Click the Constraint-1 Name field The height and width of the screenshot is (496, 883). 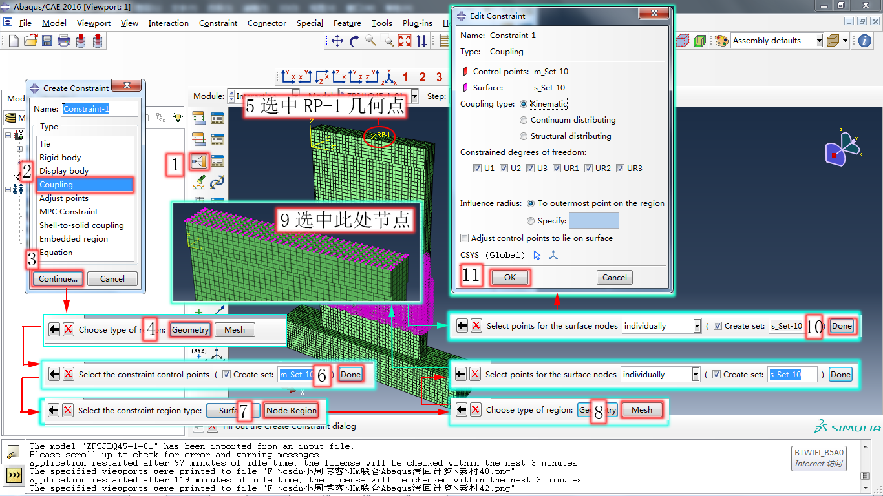pos(100,109)
